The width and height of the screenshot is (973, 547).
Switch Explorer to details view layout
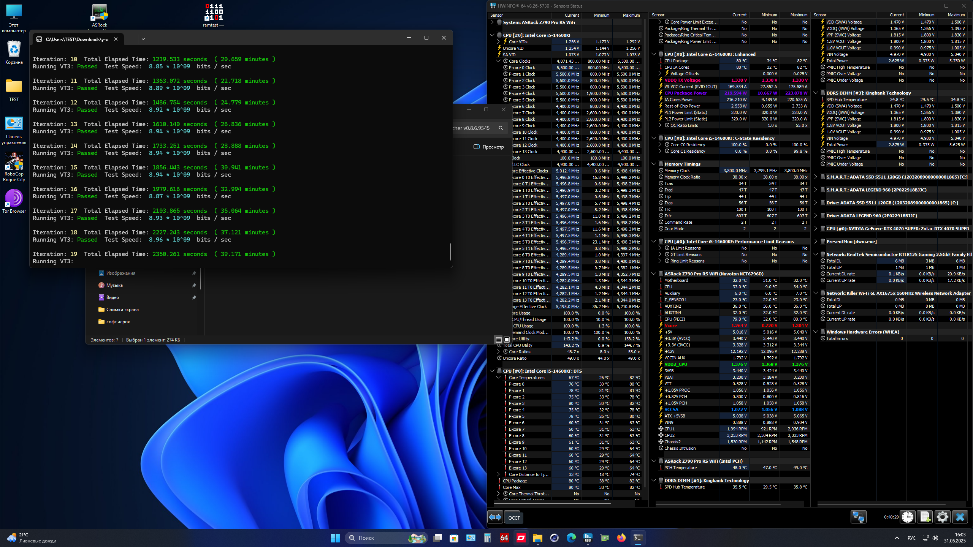click(x=498, y=340)
